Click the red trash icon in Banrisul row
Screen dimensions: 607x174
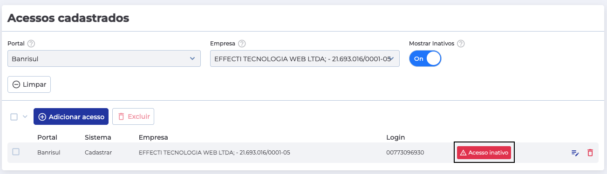coord(590,153)
